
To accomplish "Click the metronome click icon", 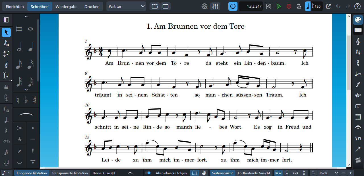I will coord(299,6).
